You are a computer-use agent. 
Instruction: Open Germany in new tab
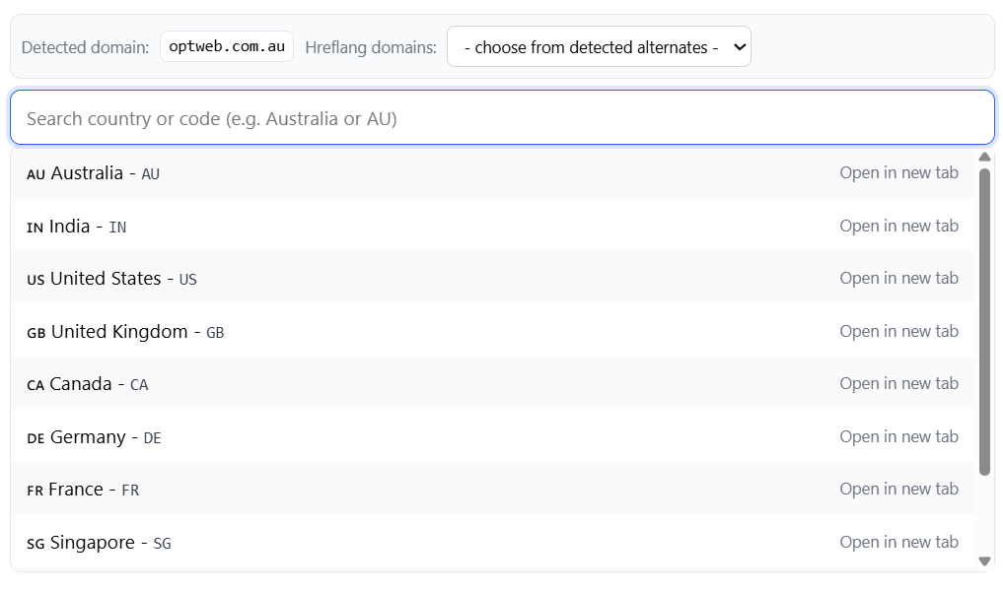tap(898, 436)
